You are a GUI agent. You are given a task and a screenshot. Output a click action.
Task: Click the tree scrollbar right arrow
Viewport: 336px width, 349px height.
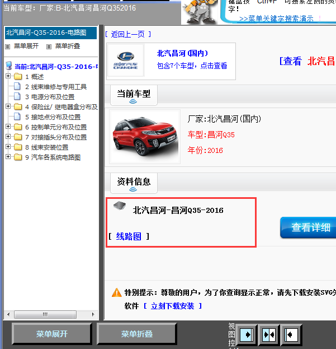[x=93, y=314]
